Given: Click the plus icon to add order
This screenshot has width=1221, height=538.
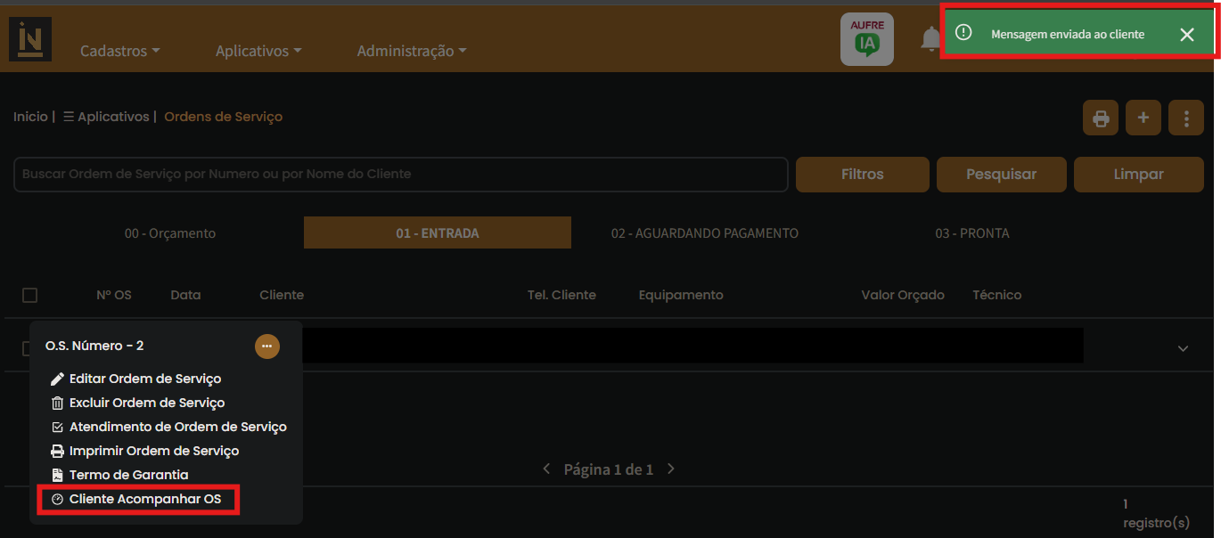Looking at the screenshot, I should point(1143,118).
